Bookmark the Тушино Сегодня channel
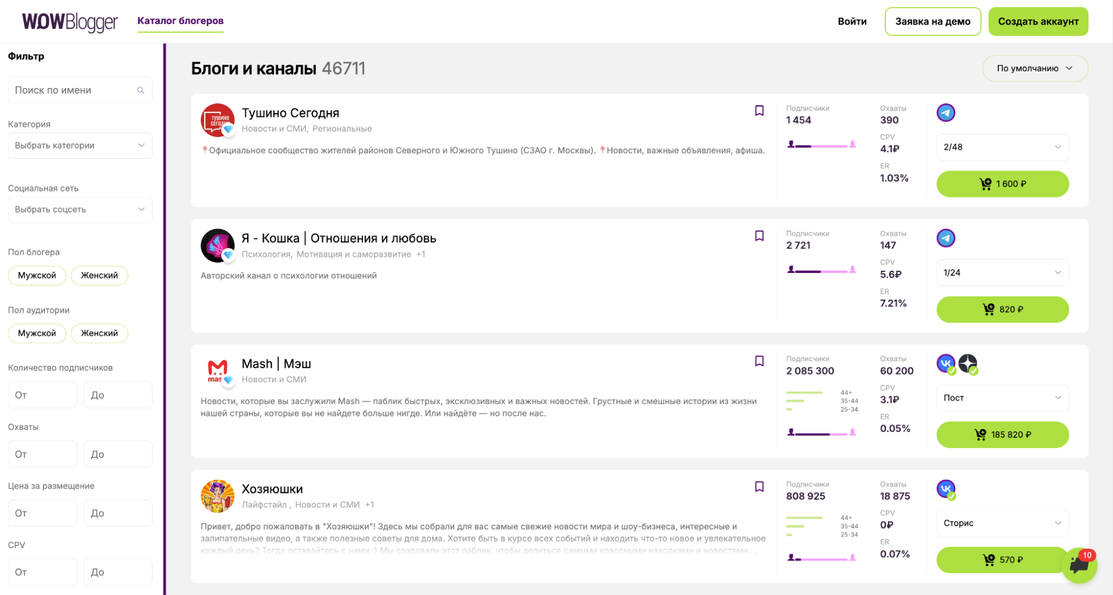Screen dimensions: 1113x595 (759, 111)
